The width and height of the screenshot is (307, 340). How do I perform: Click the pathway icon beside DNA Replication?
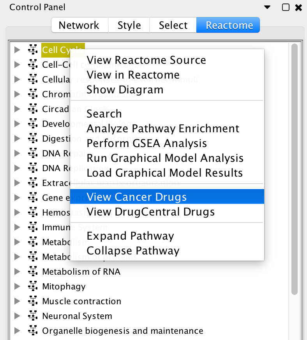pyautogui.click(x=33, y=168)
